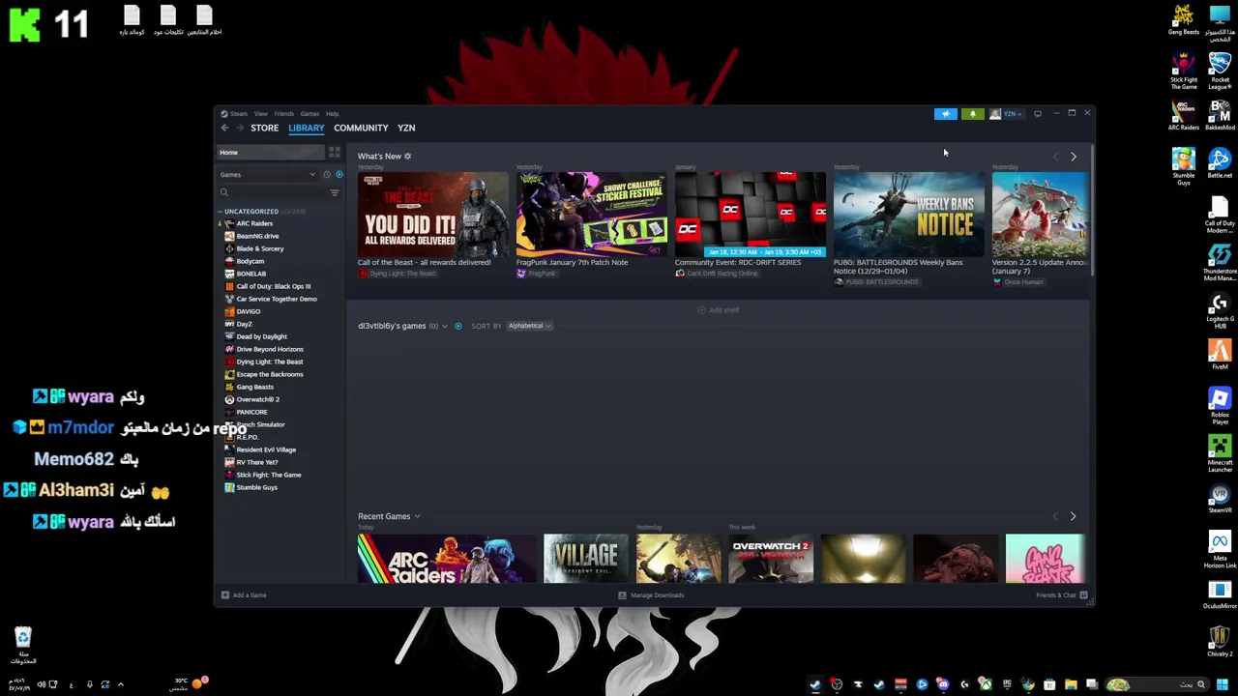Show next What's New items arrow

[x=1073, y=157]
